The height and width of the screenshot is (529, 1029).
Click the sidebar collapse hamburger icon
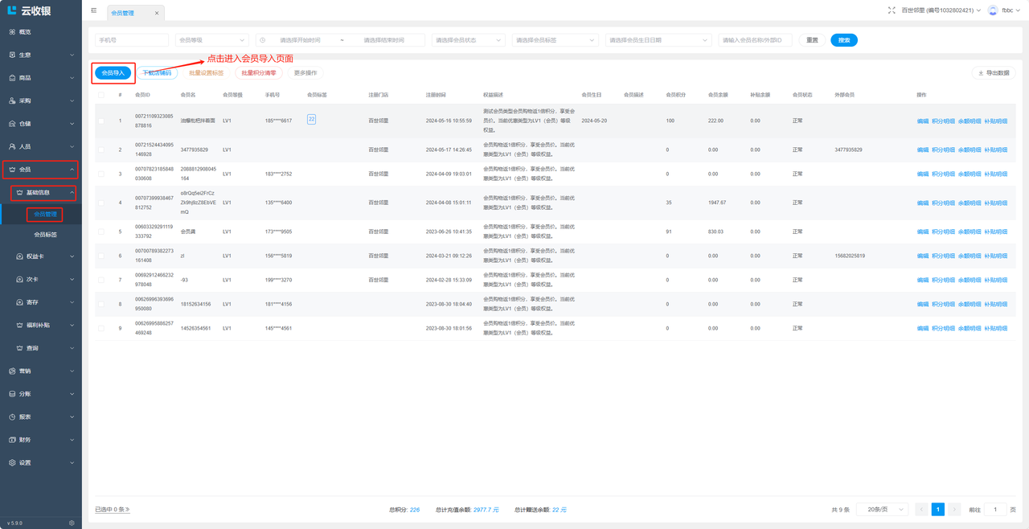point(94,10)
